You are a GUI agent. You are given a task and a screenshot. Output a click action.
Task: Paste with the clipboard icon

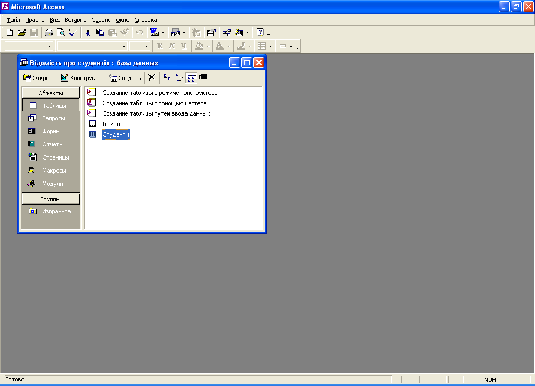tap(112, 32)
